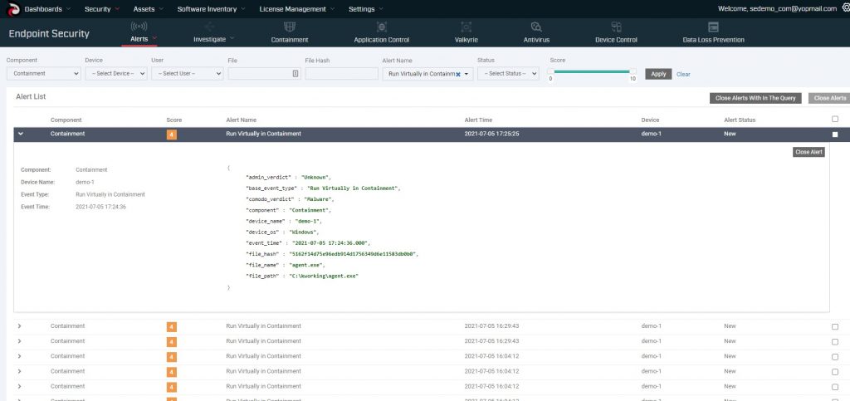Click the file hash value in JSON

(354, 253)
